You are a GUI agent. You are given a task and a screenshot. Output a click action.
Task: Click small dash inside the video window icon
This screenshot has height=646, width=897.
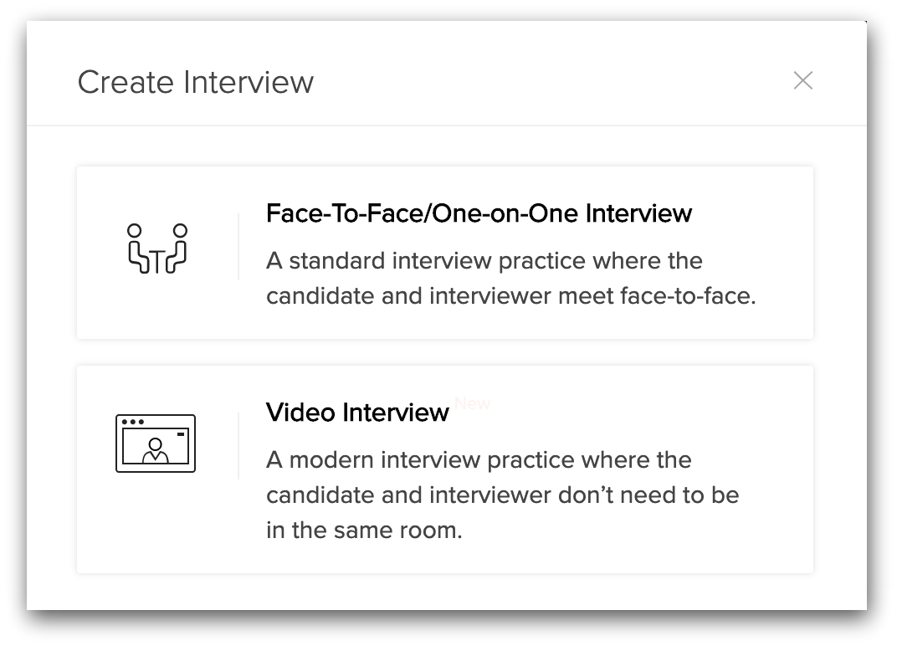182,435
